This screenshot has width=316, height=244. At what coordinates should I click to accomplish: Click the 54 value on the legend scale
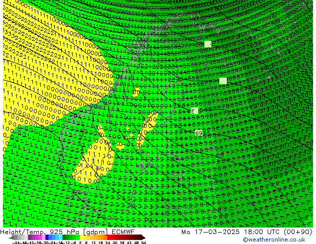[144, 243]
